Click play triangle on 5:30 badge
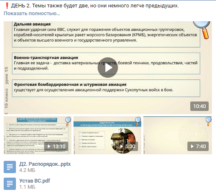This screenshot has width=216, height=194. (122, 147)
